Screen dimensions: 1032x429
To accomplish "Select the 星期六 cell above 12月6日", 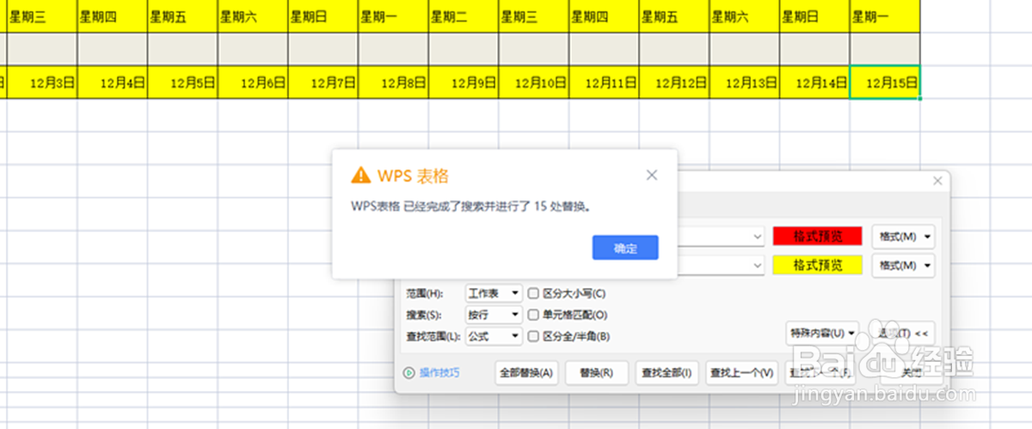I will coord(253,15).
